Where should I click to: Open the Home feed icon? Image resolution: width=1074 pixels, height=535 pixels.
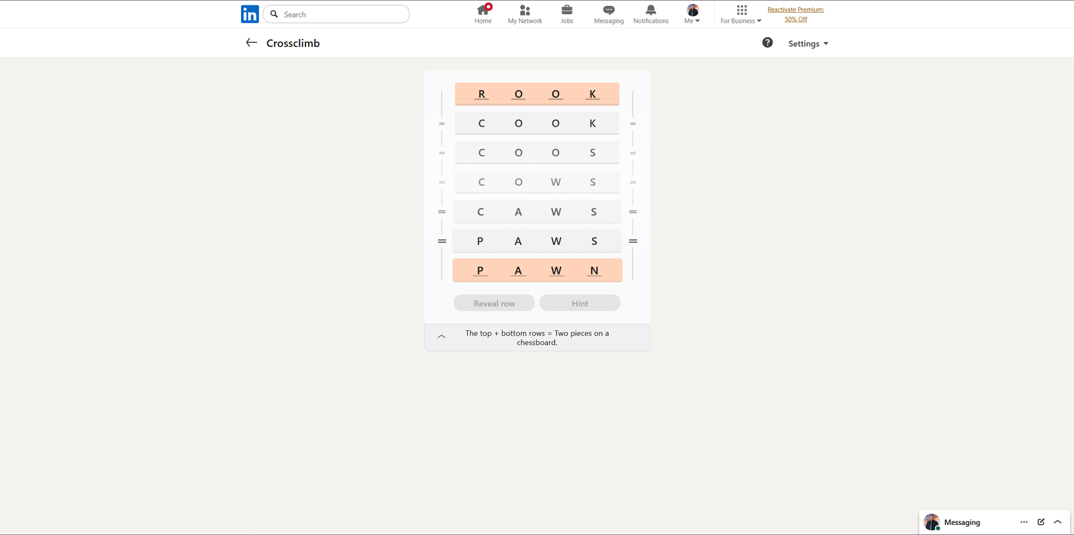[483, 11]
